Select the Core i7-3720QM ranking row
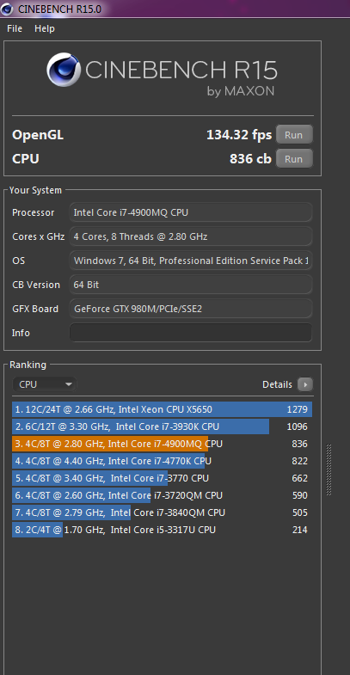This screenshot has height=675, width=350. tap(162, 495)
